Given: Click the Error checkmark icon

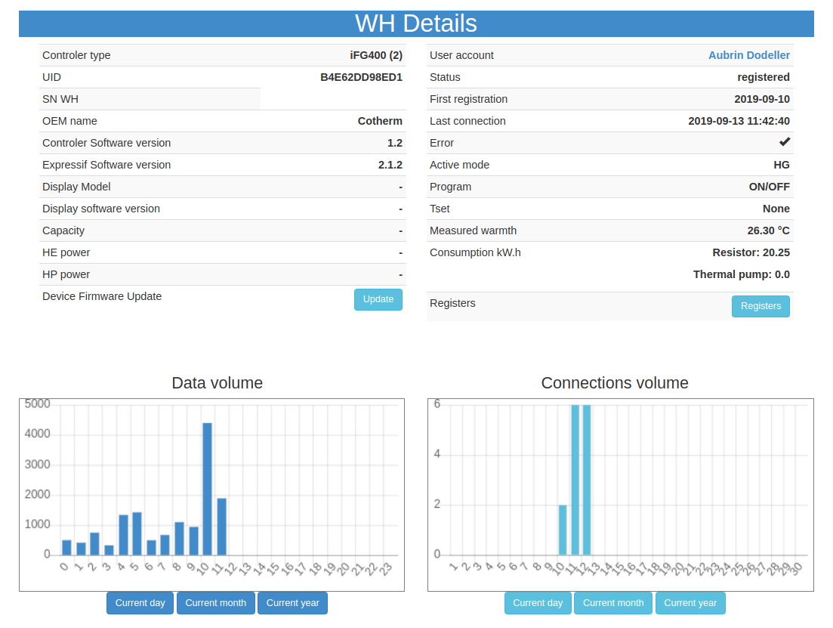Looking at the screenshot, I should click(x=784, y=142).
